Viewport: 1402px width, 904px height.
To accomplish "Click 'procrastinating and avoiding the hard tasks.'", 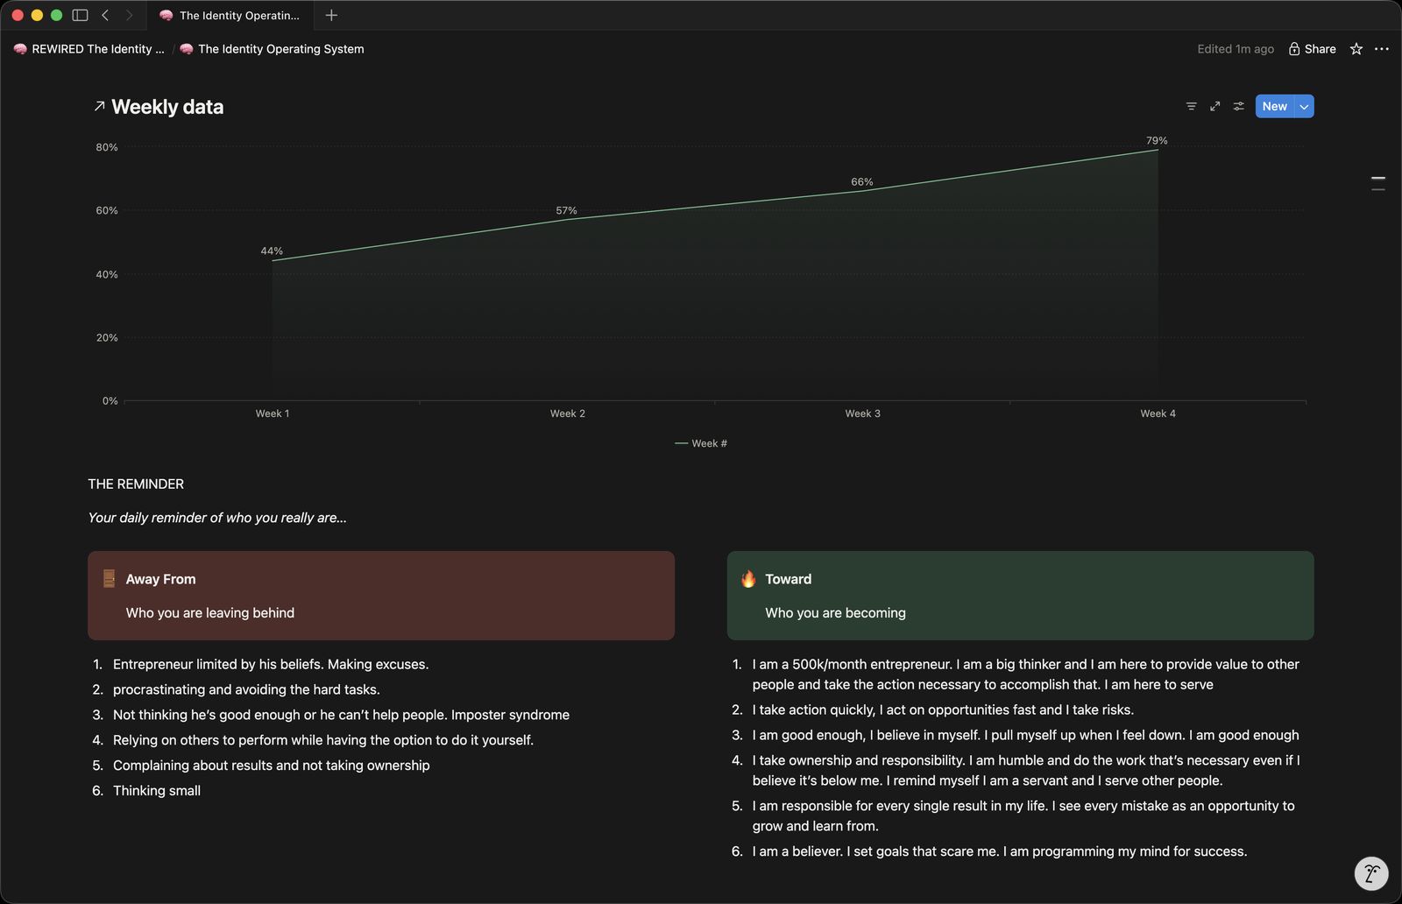I will [246, 690].
